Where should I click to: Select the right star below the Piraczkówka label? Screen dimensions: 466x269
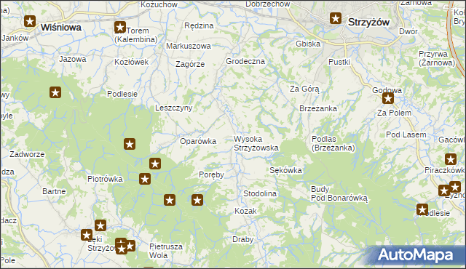[x=455, y=187]
